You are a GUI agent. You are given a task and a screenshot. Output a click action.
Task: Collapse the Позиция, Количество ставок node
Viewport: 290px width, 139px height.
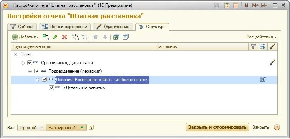point(38,80)
